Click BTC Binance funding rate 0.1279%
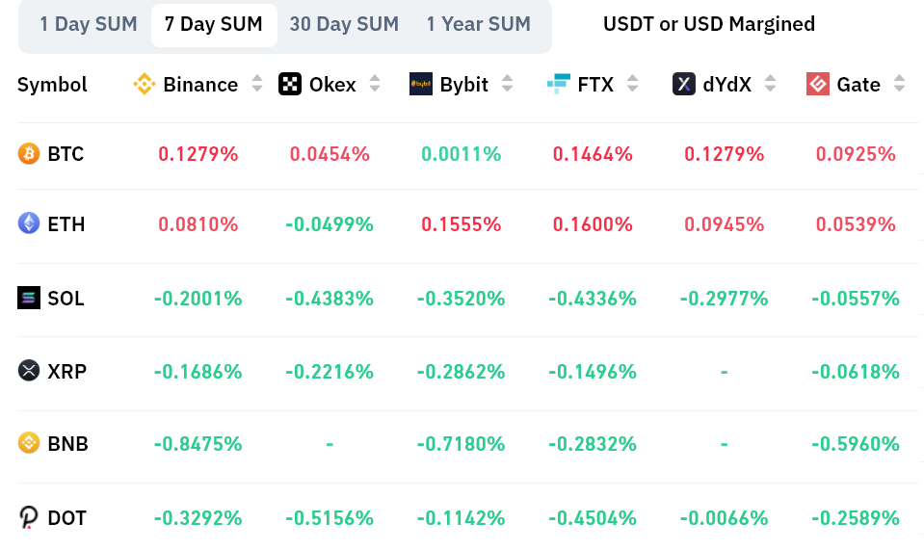Image resolution: width=924 pixels, height=550 pixels. pyautogui.click(x=198, y=153)
